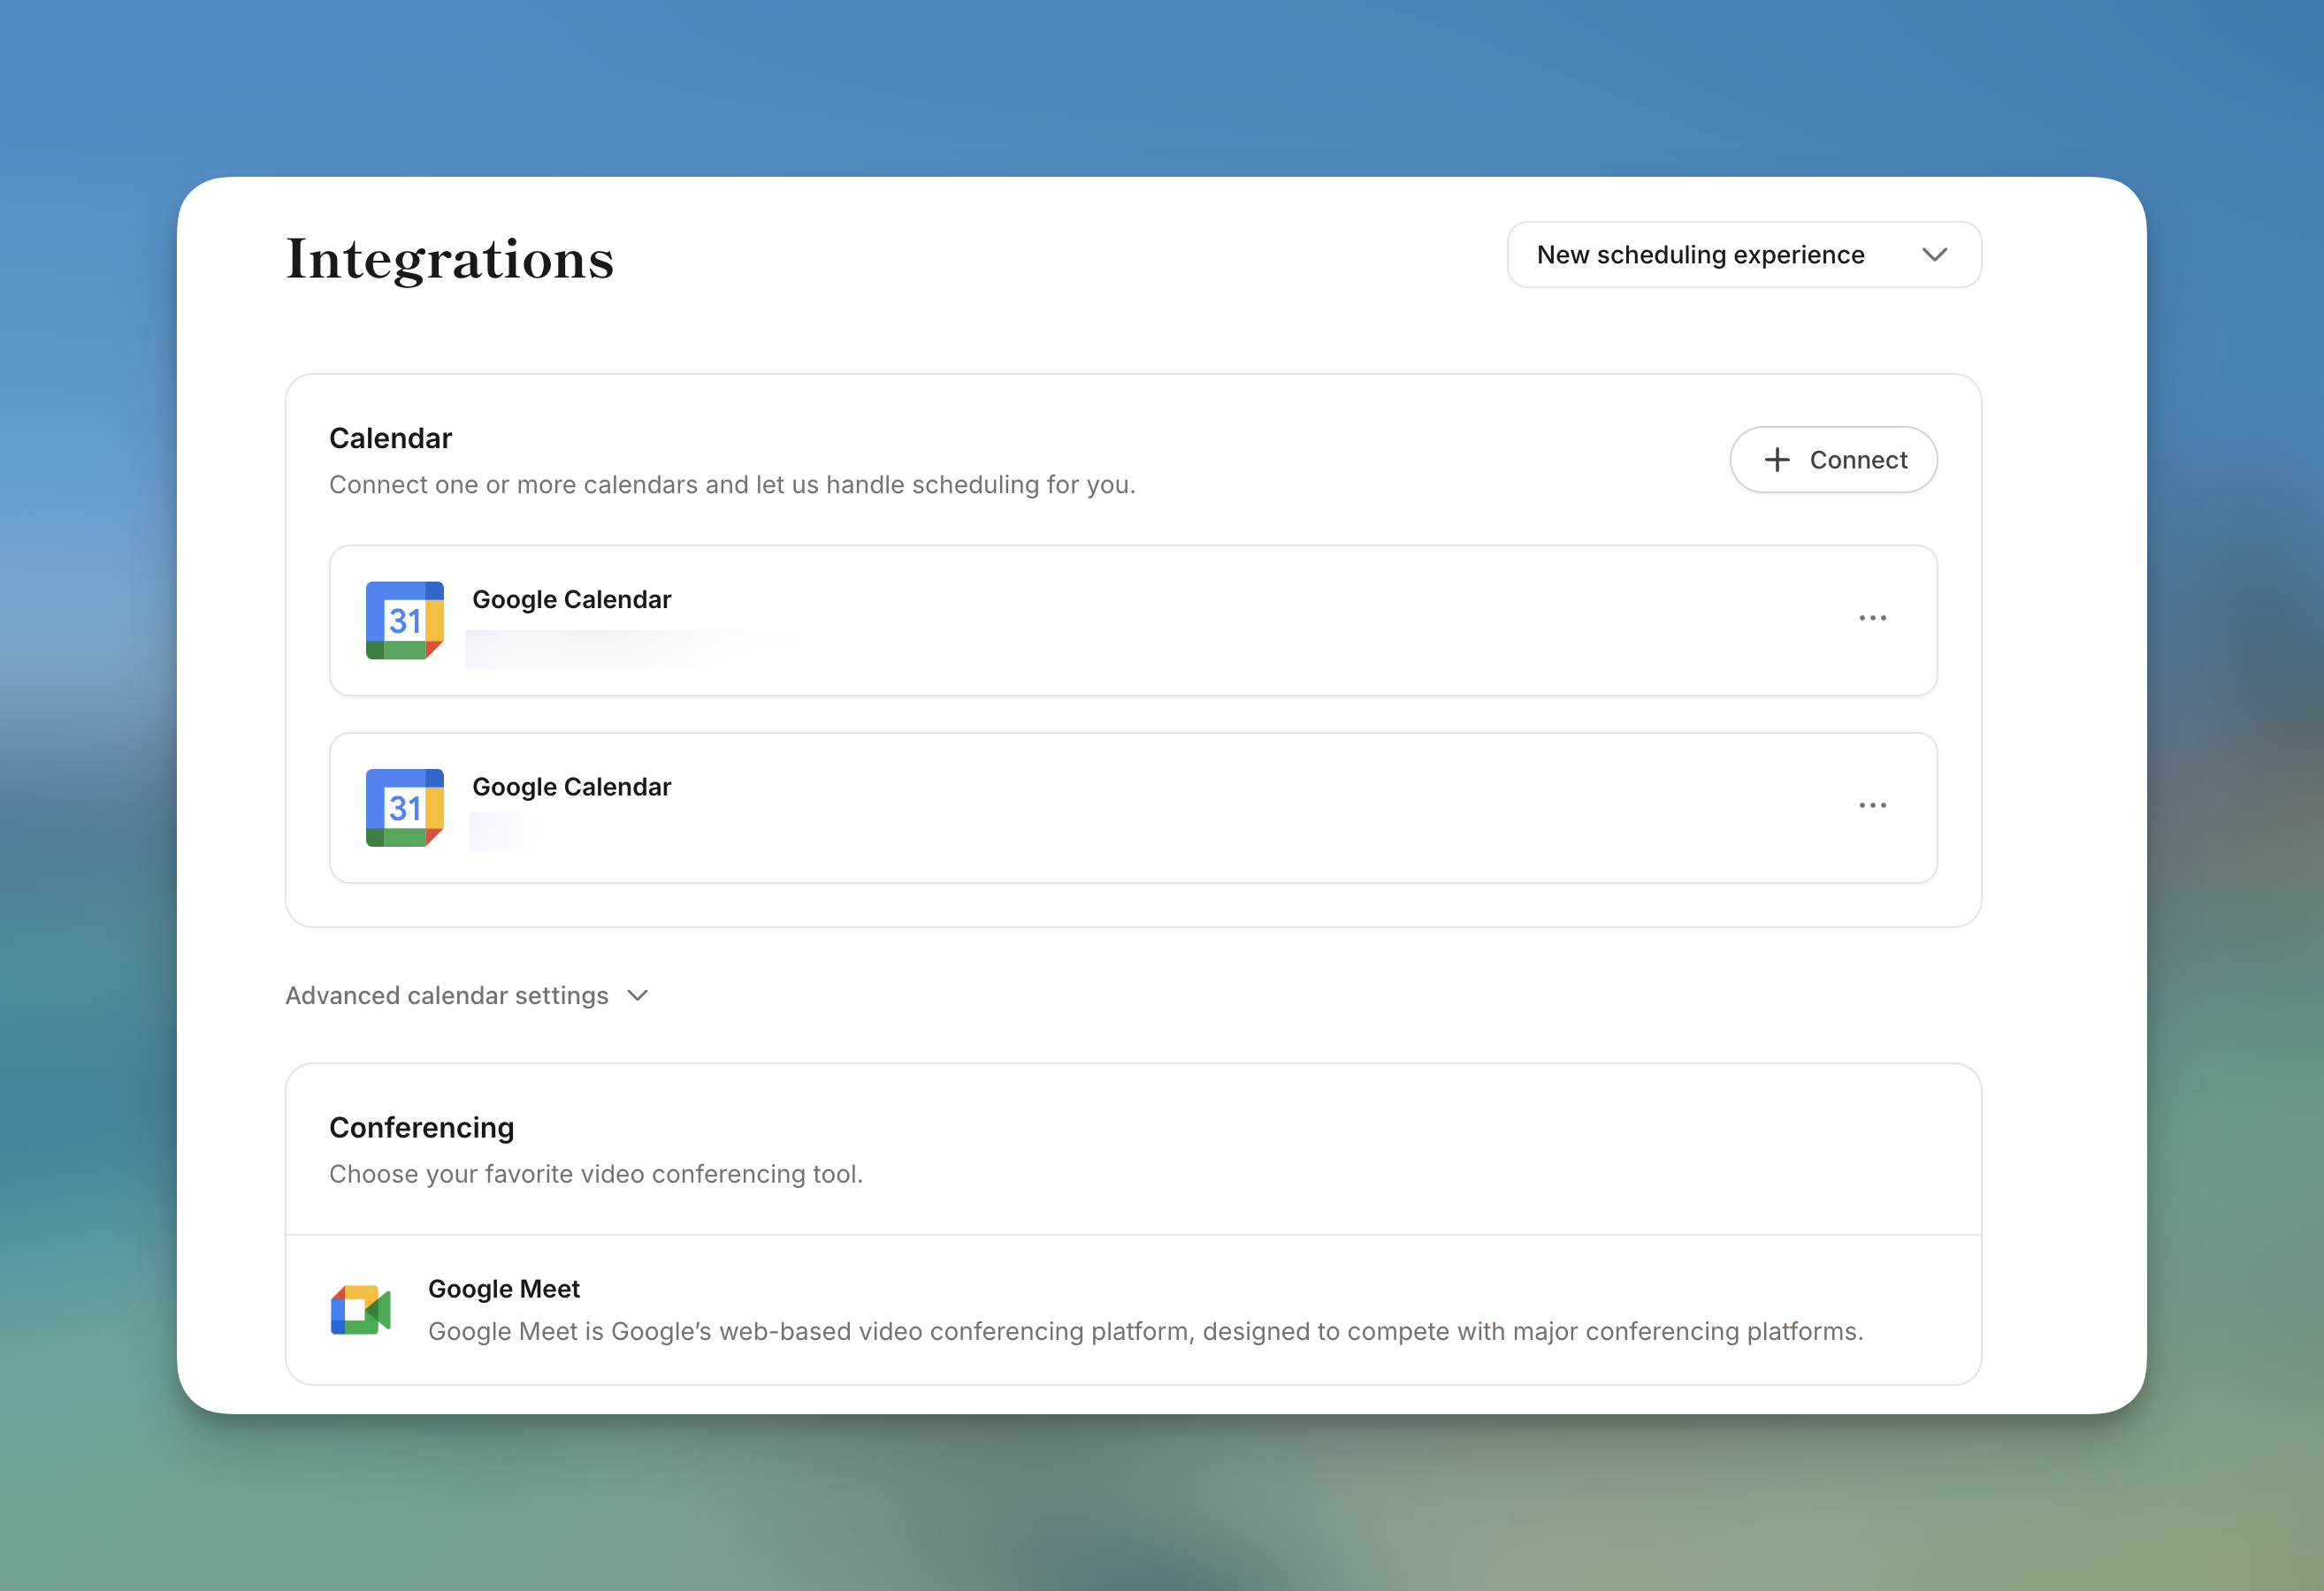The height and width of the screenshot is (1591, 2324).
Task: Click the second Google Calendar title
Action: [571, 787]
